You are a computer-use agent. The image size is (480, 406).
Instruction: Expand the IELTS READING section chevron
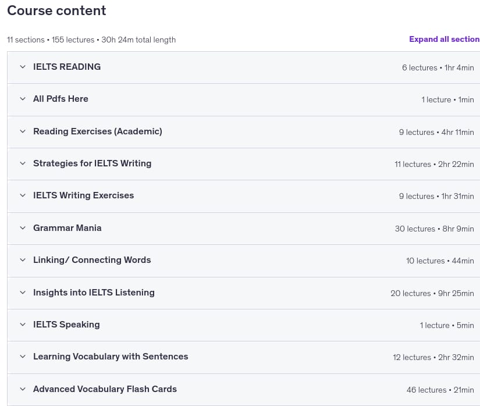pos(23,67)
